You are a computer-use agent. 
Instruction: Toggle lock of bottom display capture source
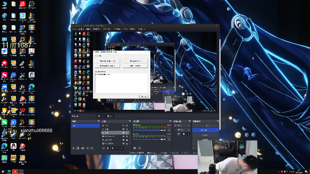tap(127, 143)
